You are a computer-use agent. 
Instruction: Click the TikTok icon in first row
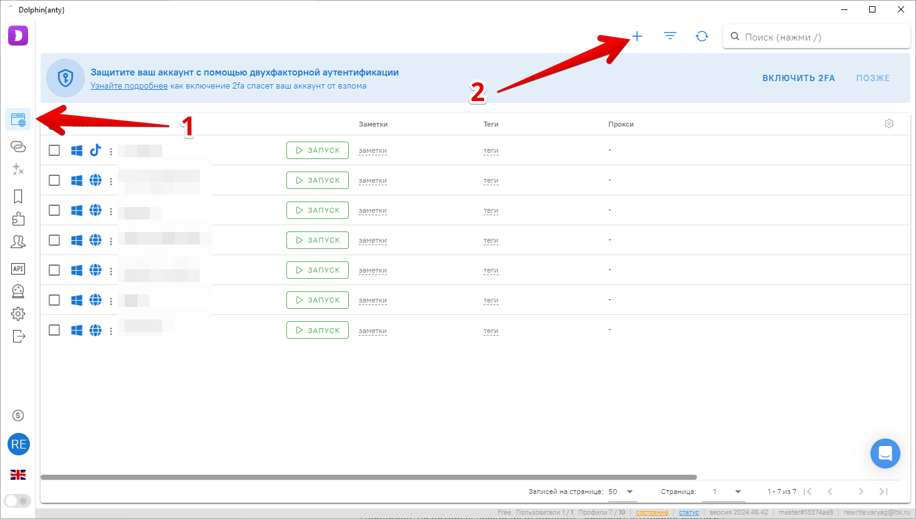[x=95, y=150]
